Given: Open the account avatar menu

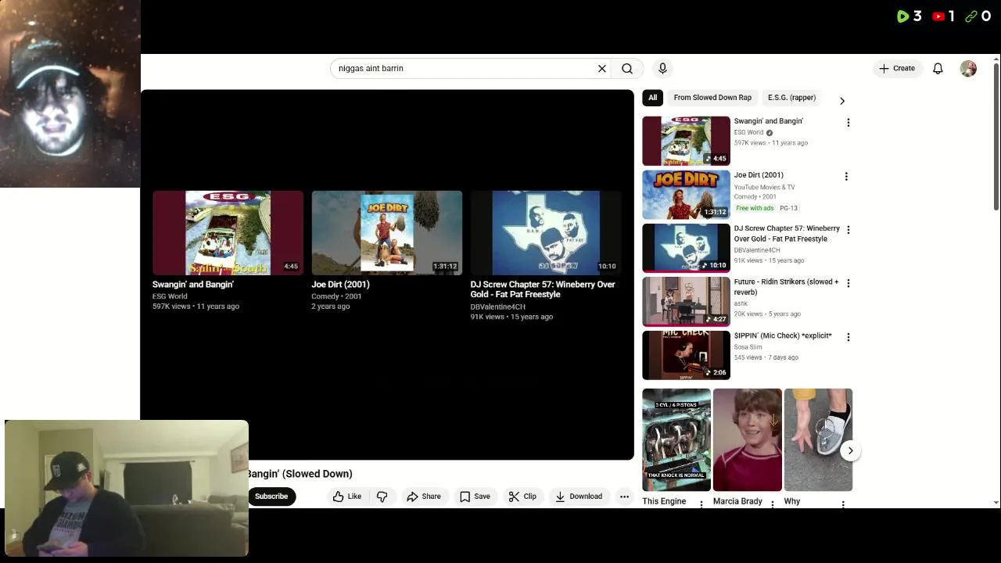Looking at the screenshot, I should 968,69.
